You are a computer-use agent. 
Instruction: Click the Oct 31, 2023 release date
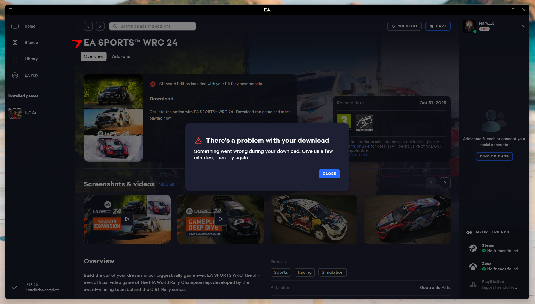[x=433, y=103]
